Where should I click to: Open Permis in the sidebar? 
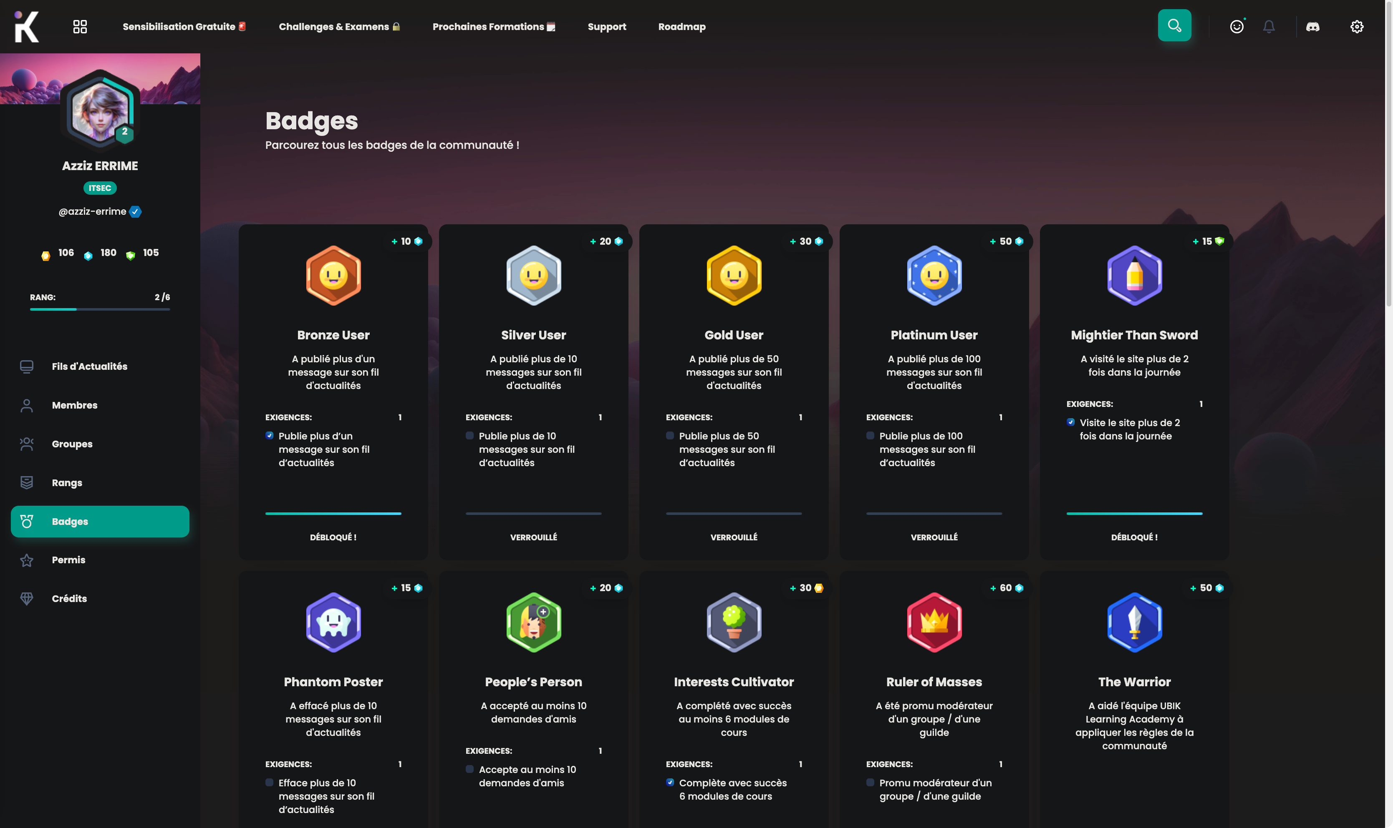pos(100,560)
